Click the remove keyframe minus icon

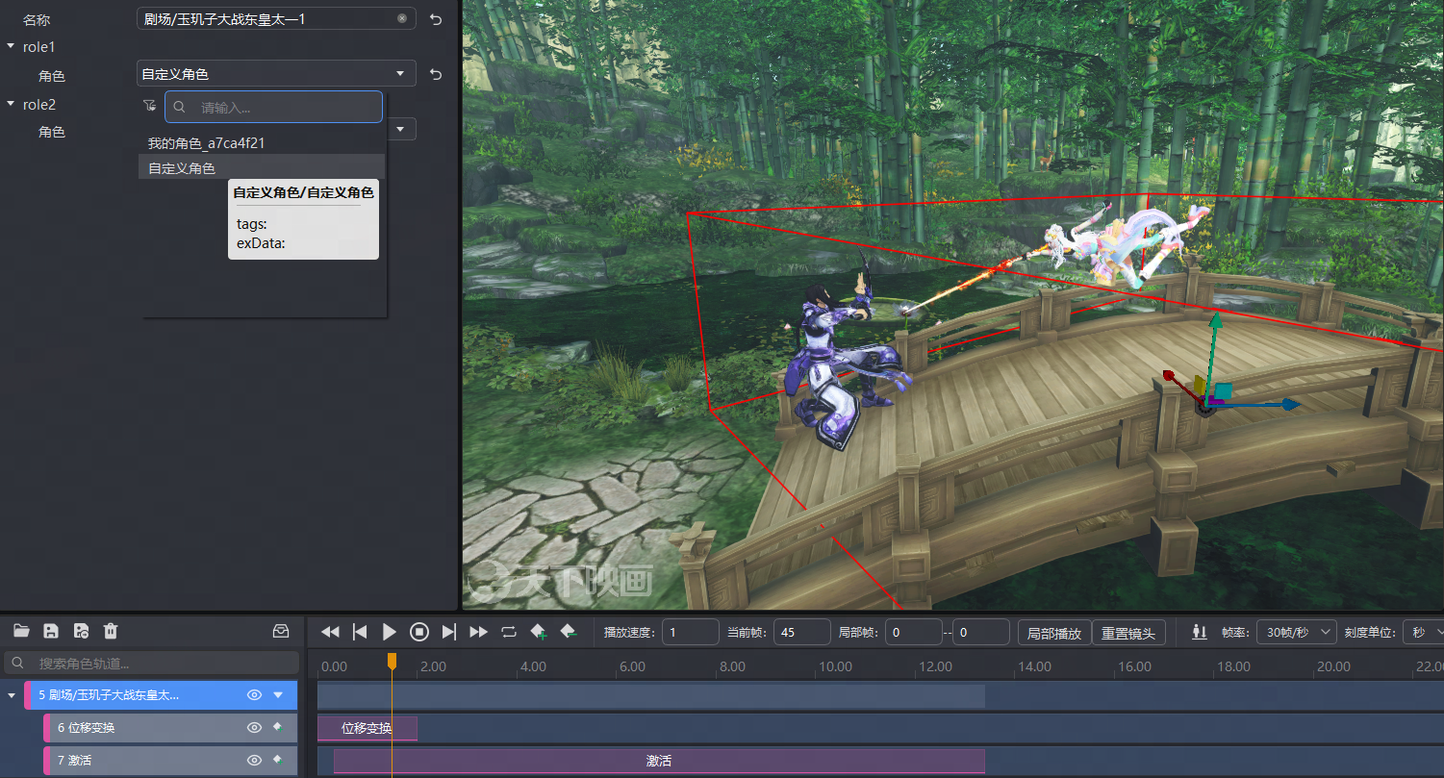(x=569, y=632)
